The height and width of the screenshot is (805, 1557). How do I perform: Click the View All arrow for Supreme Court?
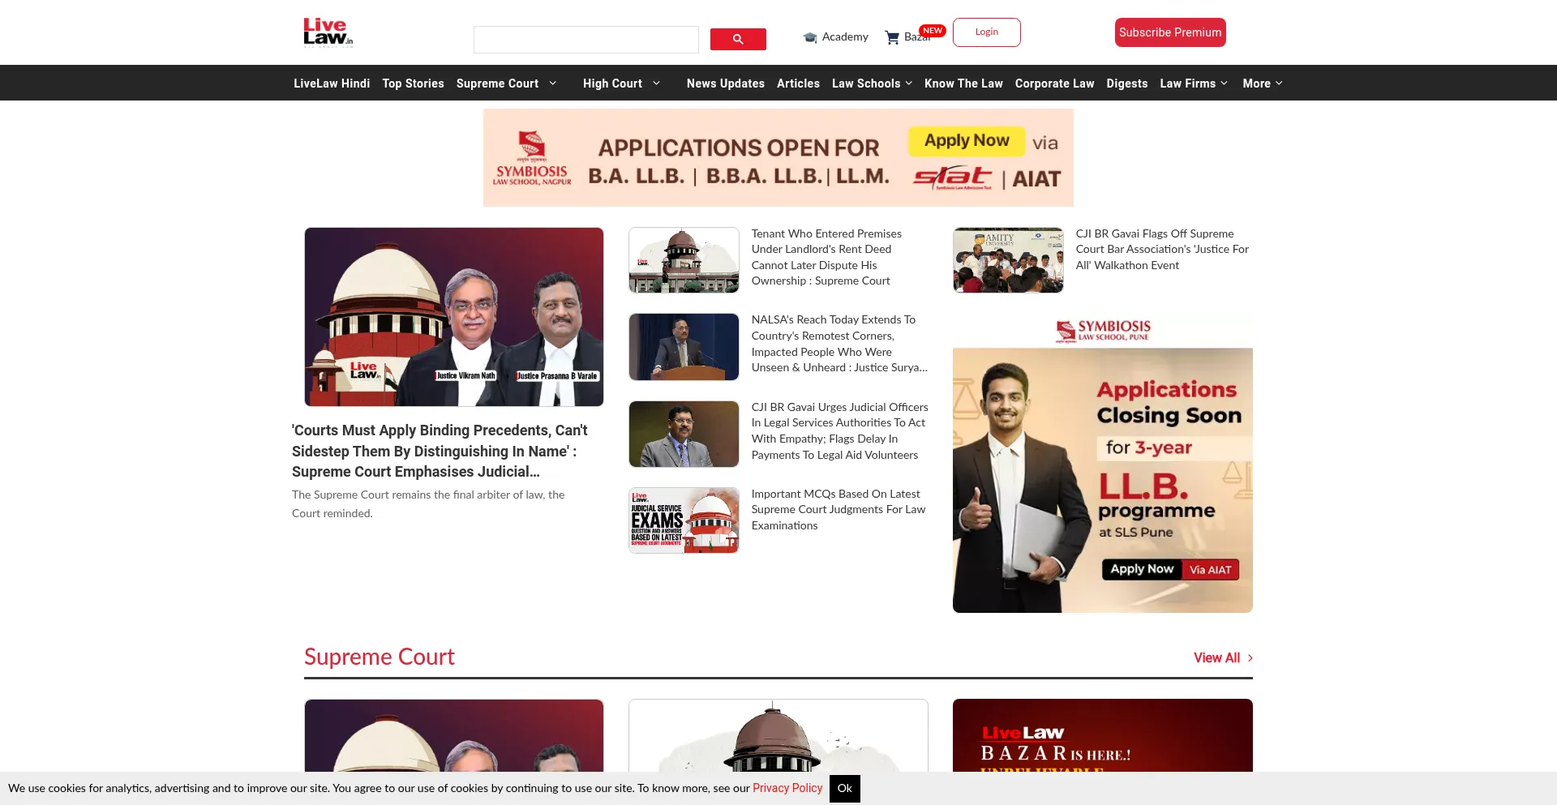(x=1250, y=658)
